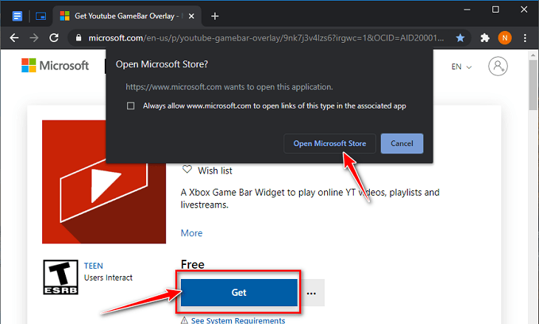This screenshot has width=539, height=324.
Task: Click the More description link
Action: (x=191, y=233)
